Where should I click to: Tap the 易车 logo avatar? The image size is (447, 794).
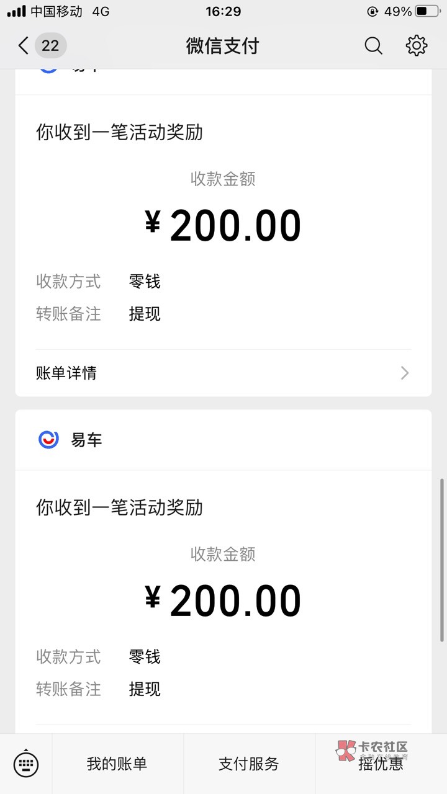pos(48,440)
